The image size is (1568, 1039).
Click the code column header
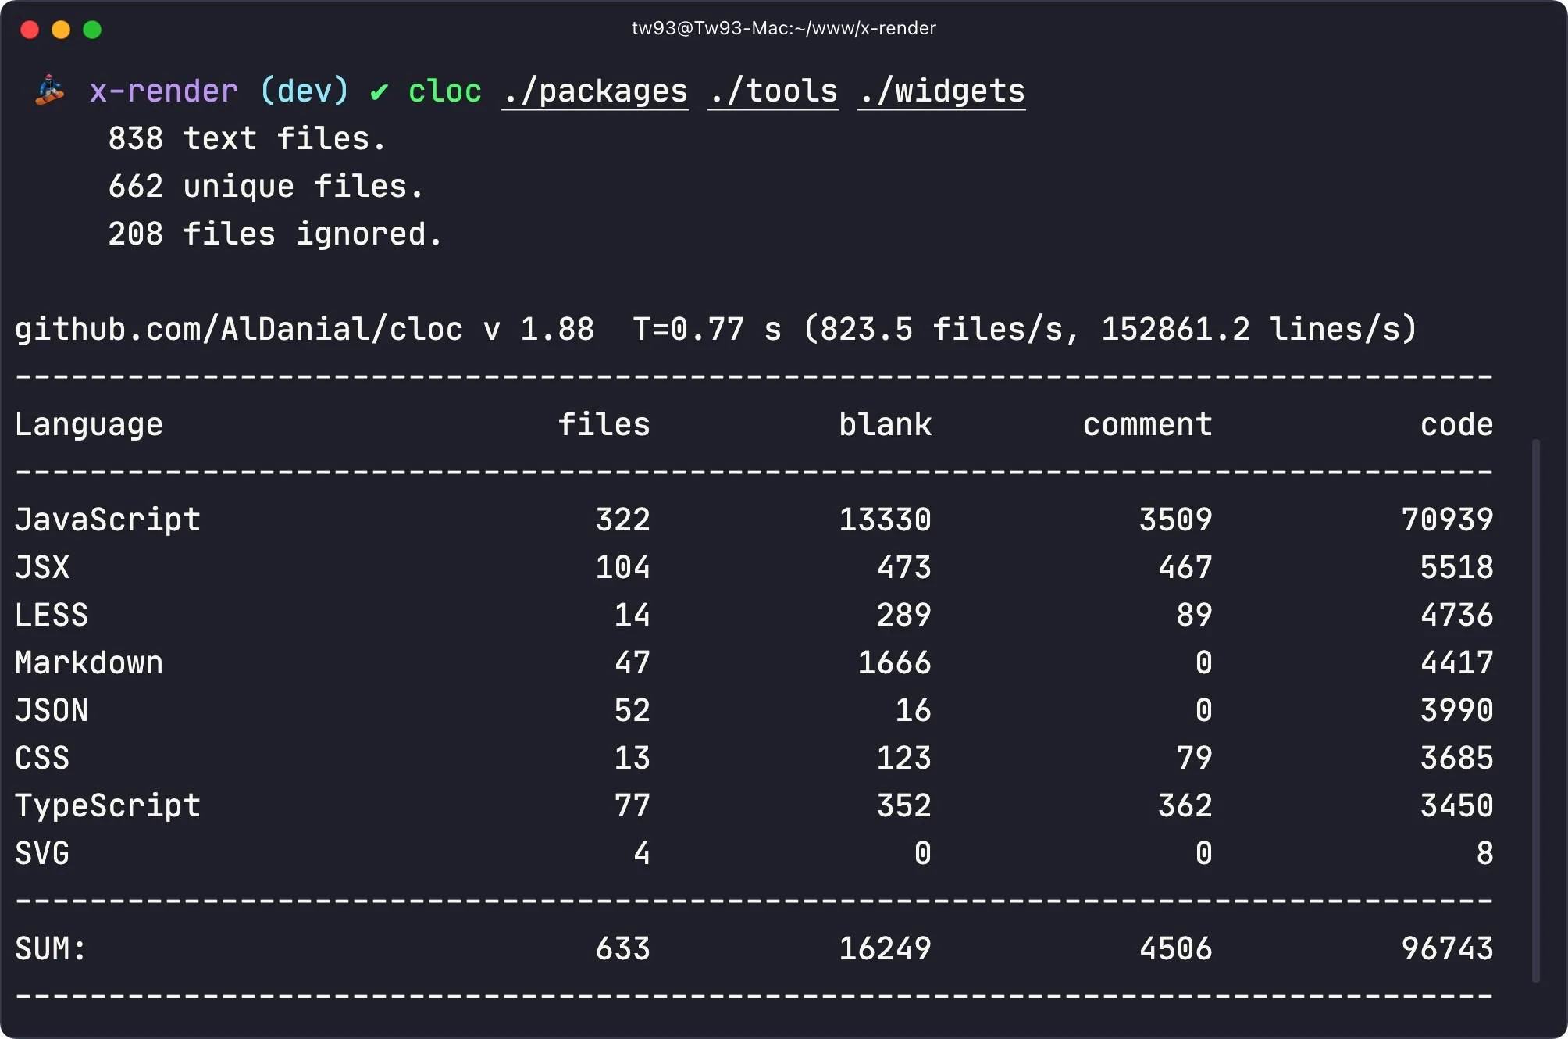(x=1456, y=424)
